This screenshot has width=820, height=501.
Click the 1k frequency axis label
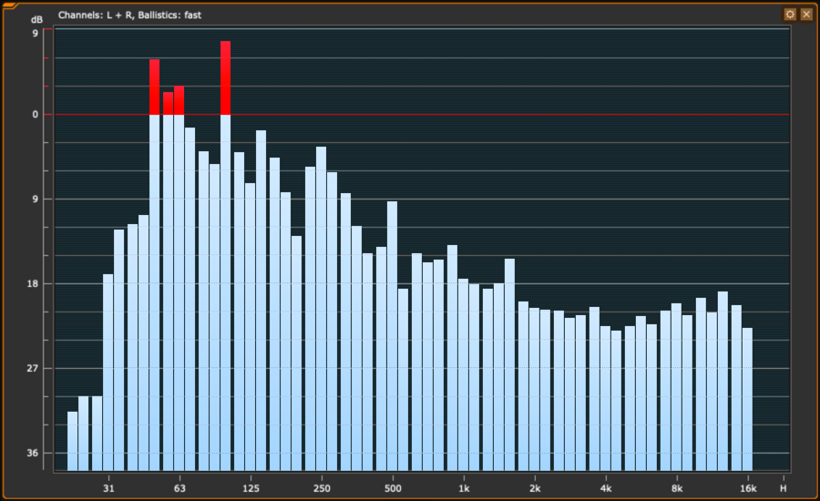pyautogui.click(x=464, y=488)
